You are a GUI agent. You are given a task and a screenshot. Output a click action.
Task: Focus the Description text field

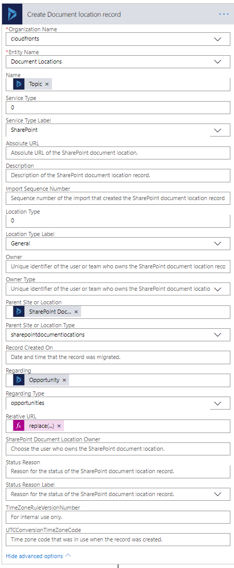coord(118,175)
